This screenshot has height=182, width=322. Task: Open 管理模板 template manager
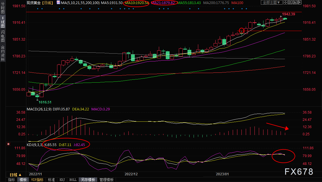pyautogui.click(x=106, y=180)
